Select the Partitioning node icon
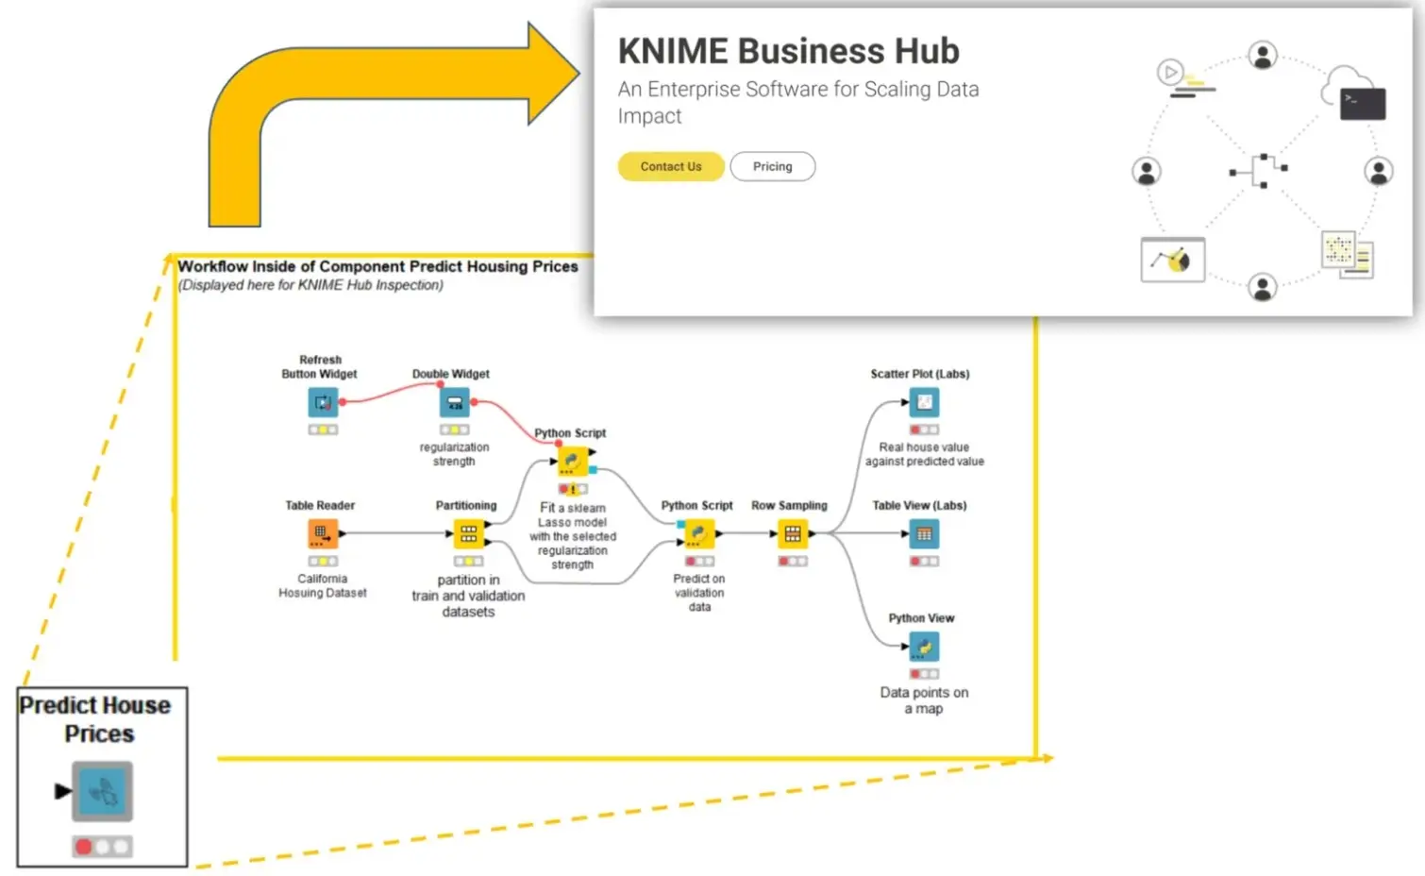The height and width of the screenshot is (876, 1425). click(x=468, y=534)
